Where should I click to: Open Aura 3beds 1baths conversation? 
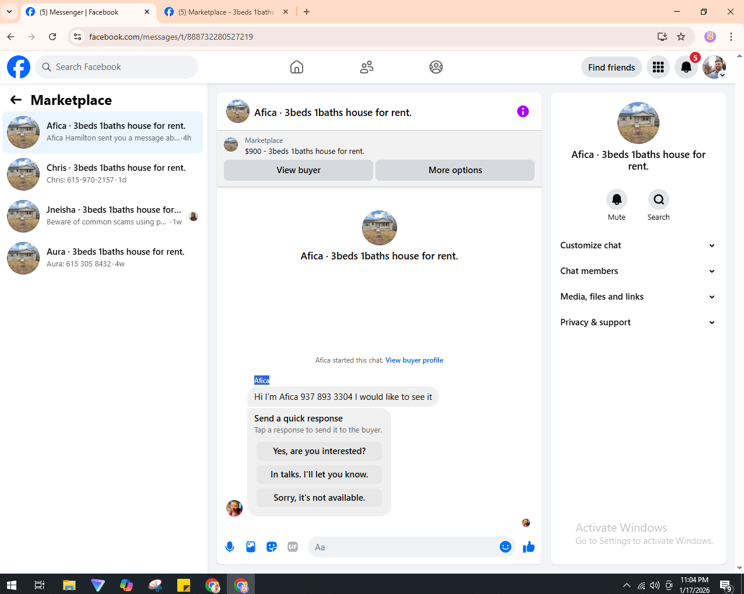(103, 258)
